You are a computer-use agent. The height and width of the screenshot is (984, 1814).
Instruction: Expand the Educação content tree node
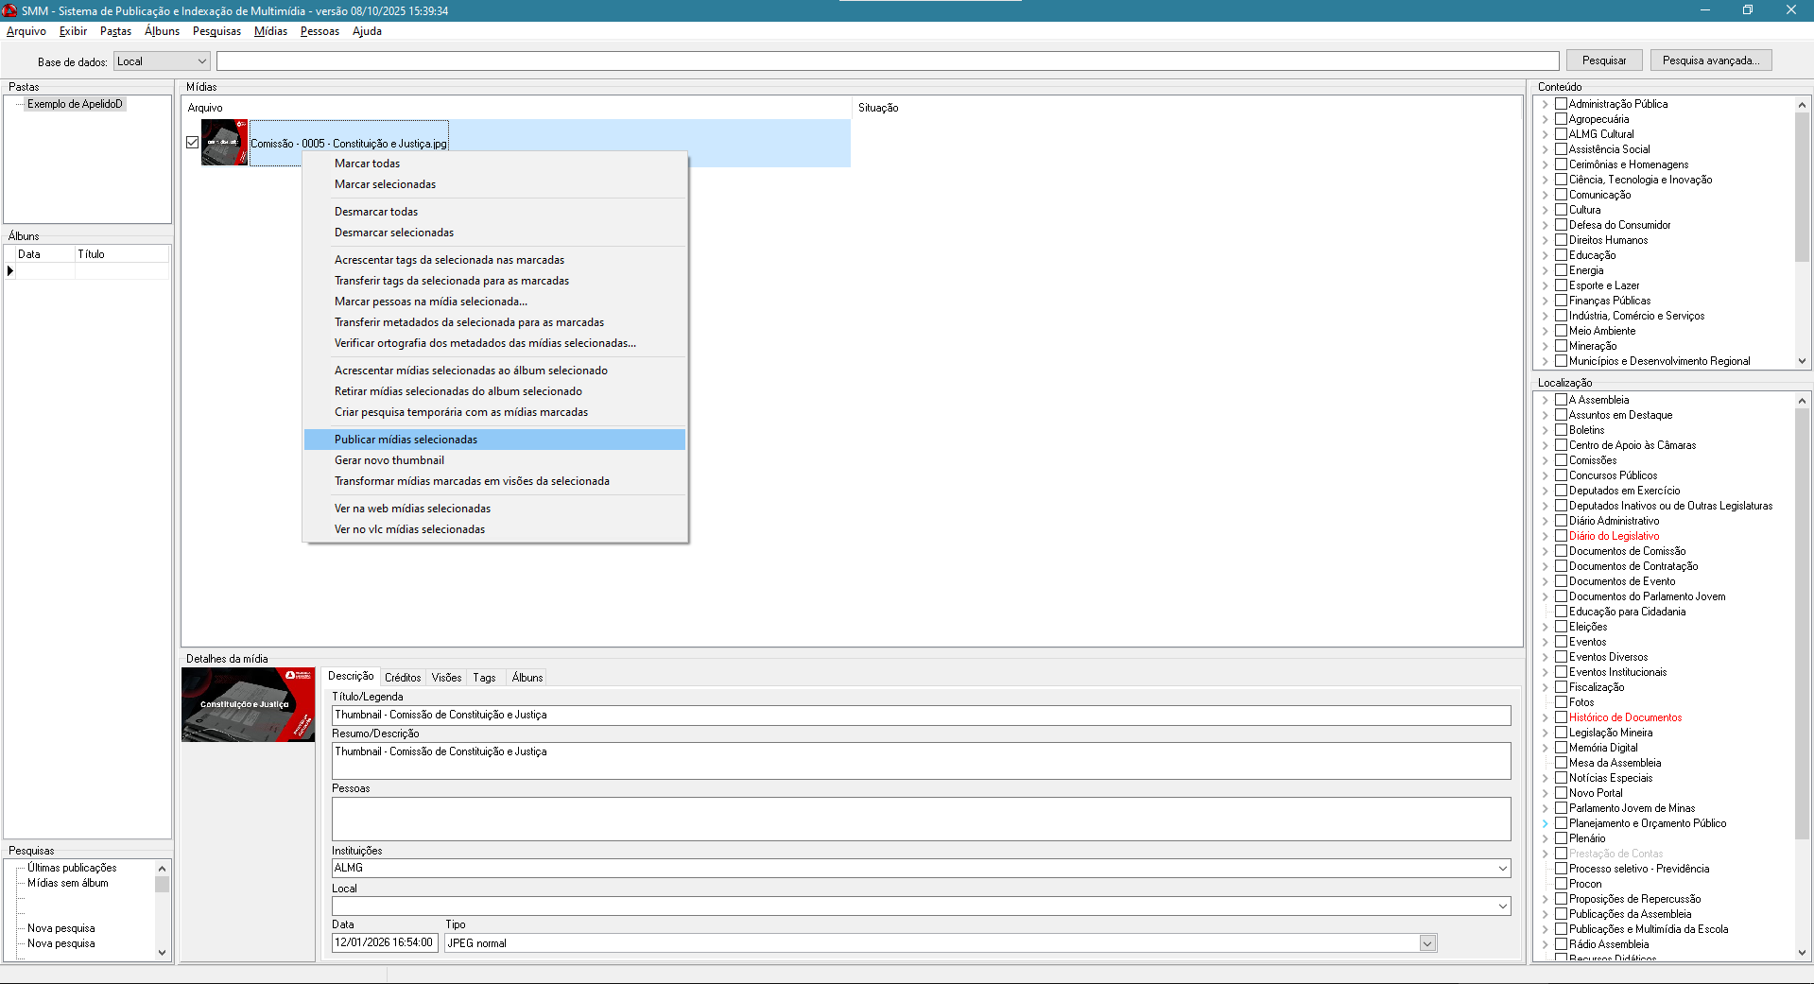1546,255
